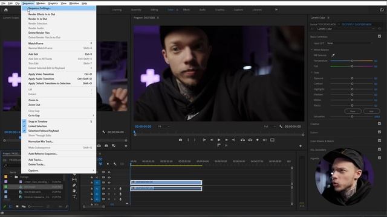Select the Hand tool in tools panel
The height and width of the screenshot is (217, 387).
74,190
